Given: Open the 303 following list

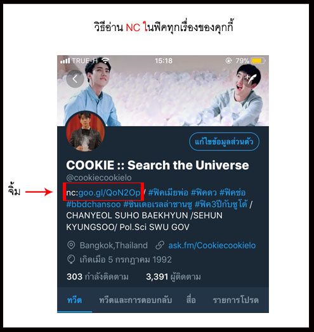Looking at the screenshot, I should pyautogui.click(x=98, y=277).
